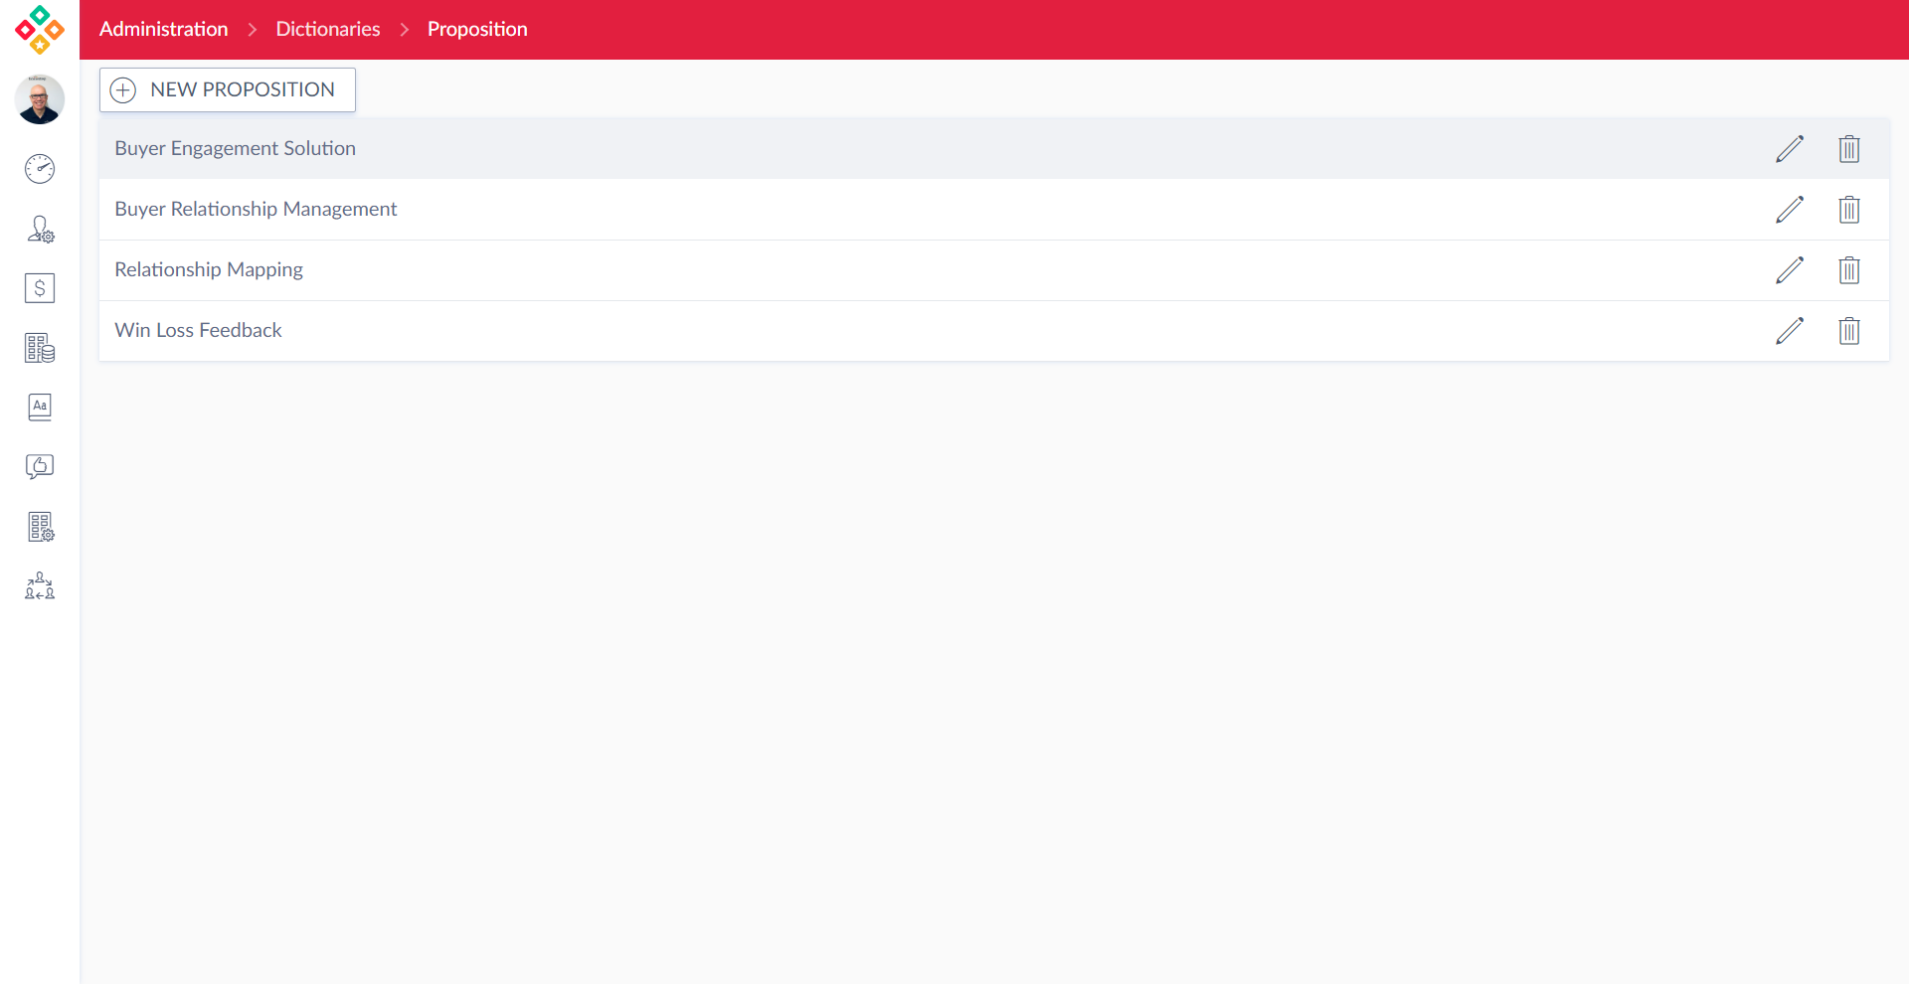Open the building with gear icon

40,527
